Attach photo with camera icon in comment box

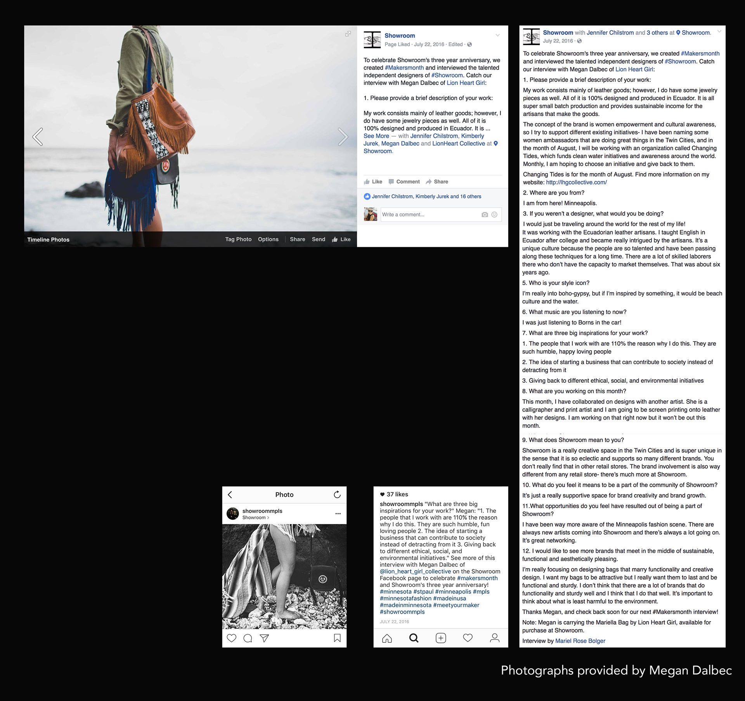click(x=485, y=215)
